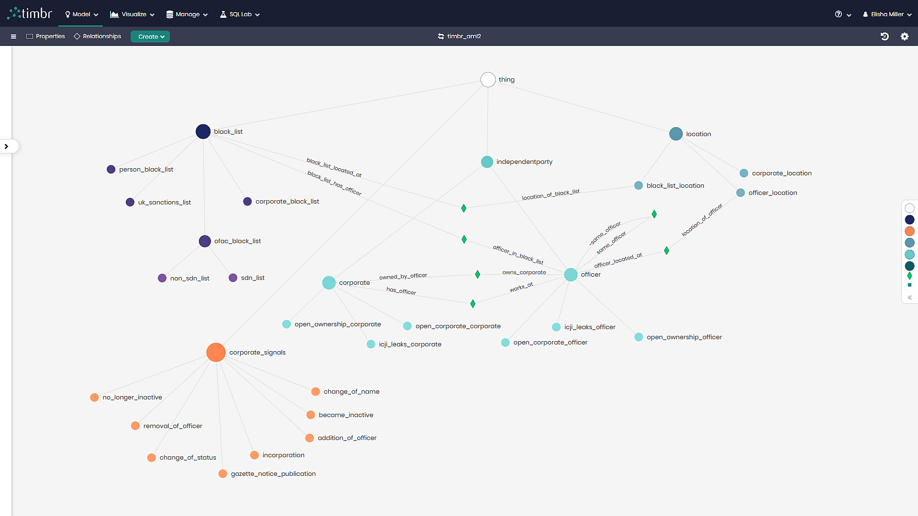918x516 pixels.
Task: Select the corporate_signals node
Action: 216,353
